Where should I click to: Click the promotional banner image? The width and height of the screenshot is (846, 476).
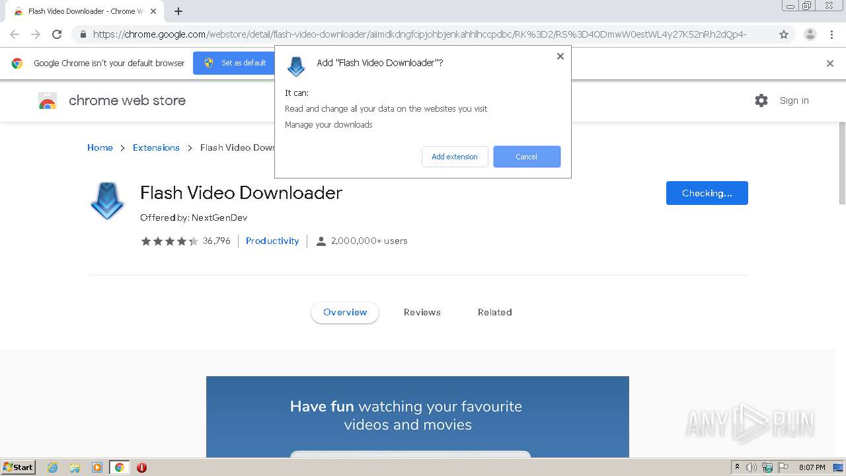pos(418,416)
